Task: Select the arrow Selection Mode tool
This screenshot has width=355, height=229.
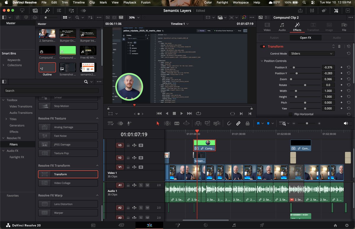Action: (158, 124)
